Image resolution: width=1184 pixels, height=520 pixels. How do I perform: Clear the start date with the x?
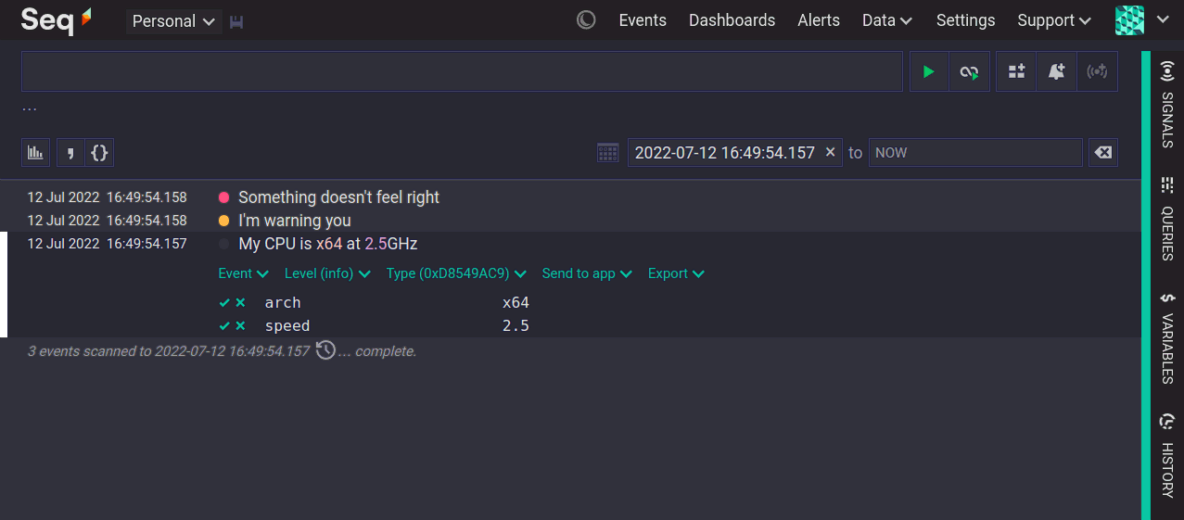(831, 152)
